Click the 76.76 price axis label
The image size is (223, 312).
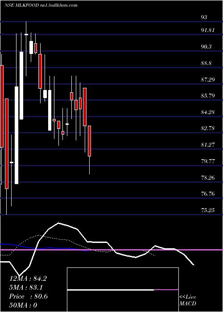(208, 193)
